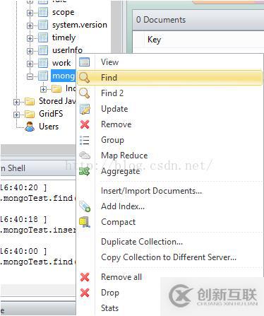Click the green arrows icon beside Aggregate

[x=85, y=172]
